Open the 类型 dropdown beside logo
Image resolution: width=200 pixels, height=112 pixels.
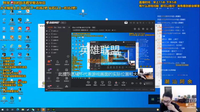[x=63, y=23]
